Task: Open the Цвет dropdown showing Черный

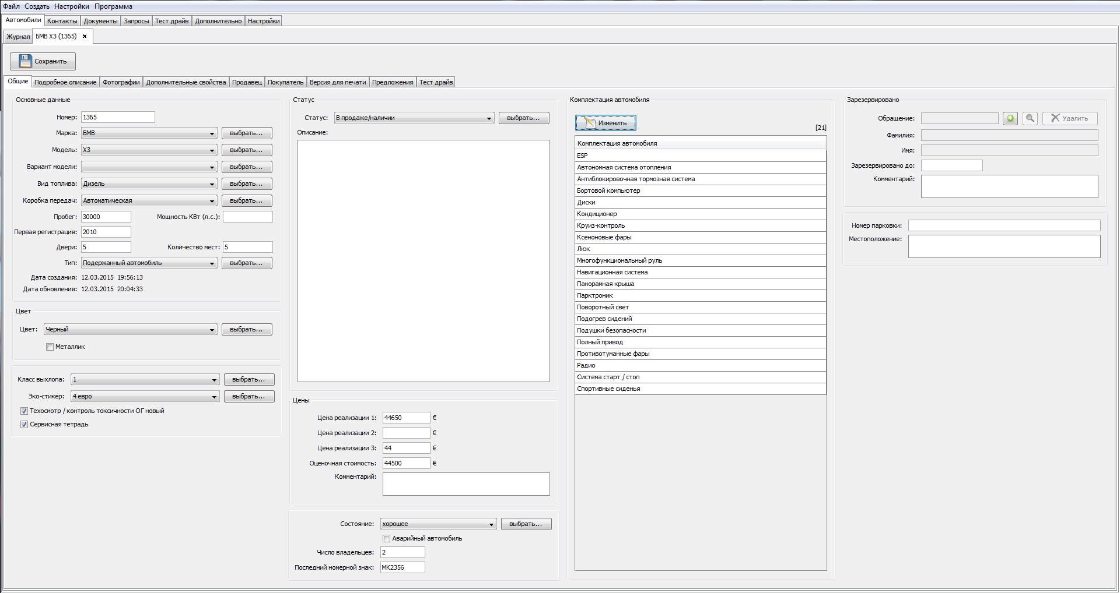Action: coord(131,330)
